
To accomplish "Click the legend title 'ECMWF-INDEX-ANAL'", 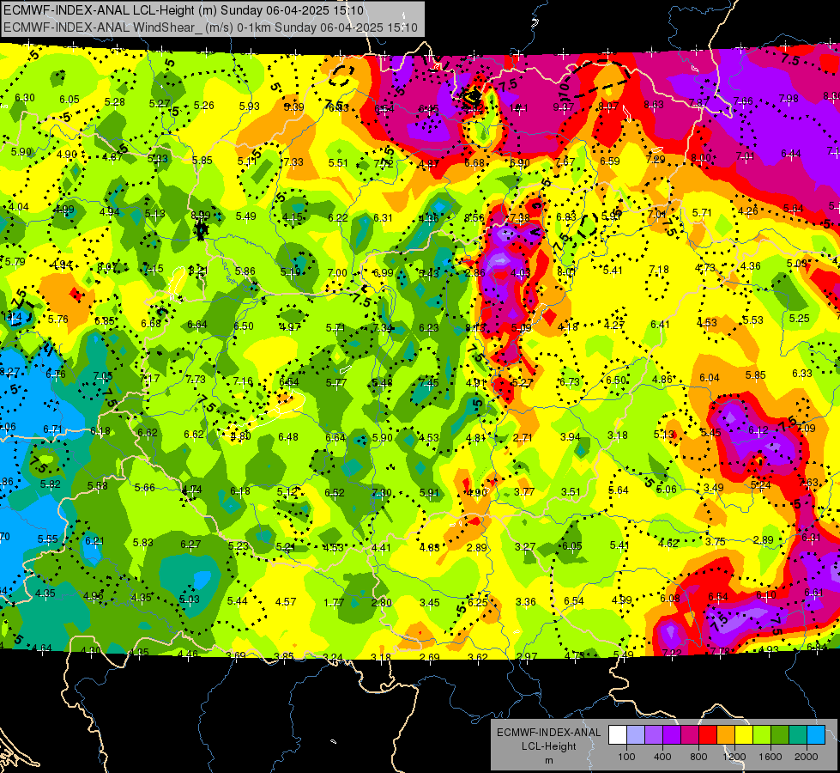I will (x=548, y=733).
